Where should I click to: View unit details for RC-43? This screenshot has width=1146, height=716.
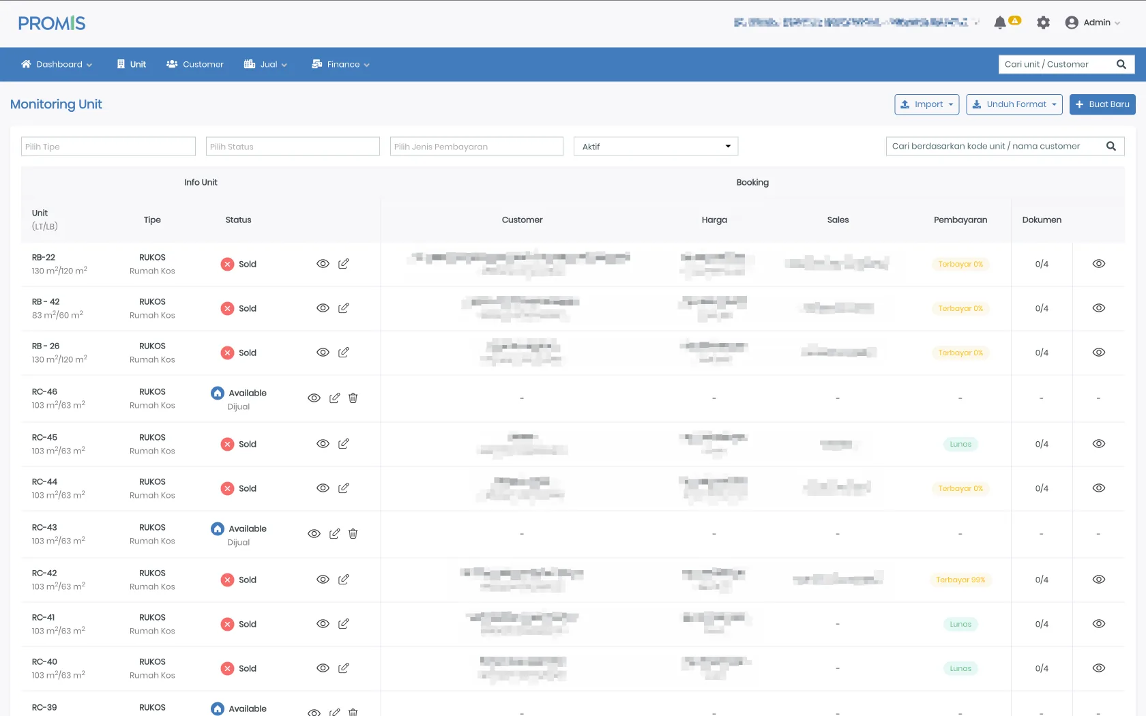coord(314,534)
